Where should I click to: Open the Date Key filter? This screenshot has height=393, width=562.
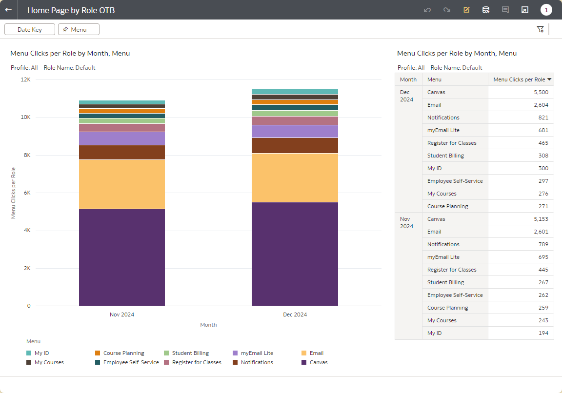click(x=30, y=29)
